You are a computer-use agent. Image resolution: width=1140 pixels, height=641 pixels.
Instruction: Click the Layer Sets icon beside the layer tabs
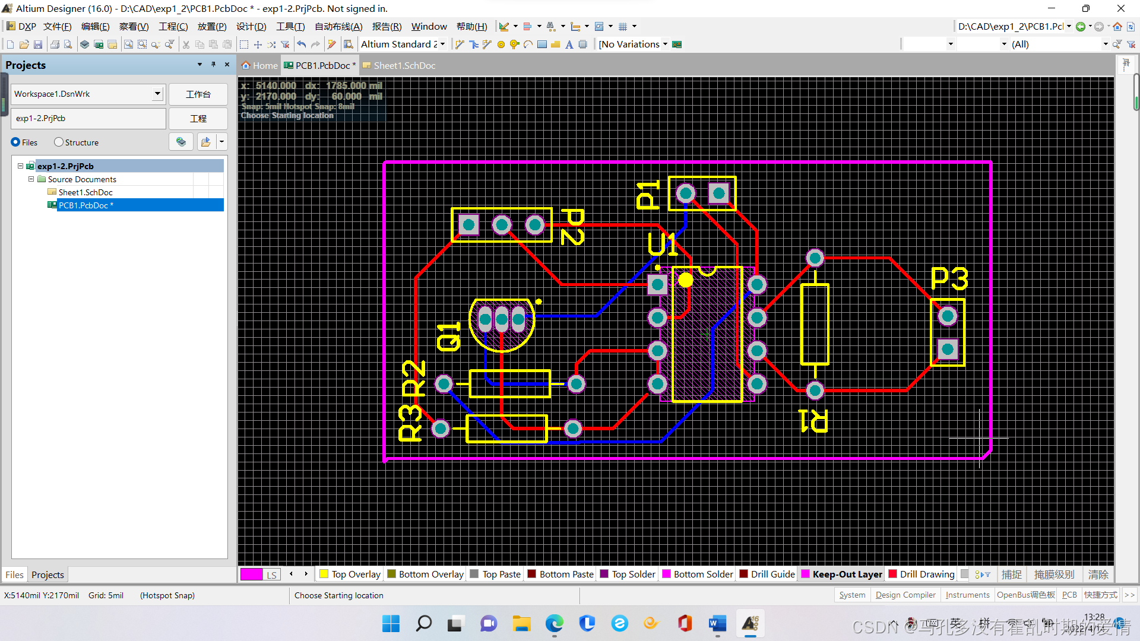(271, 575)
